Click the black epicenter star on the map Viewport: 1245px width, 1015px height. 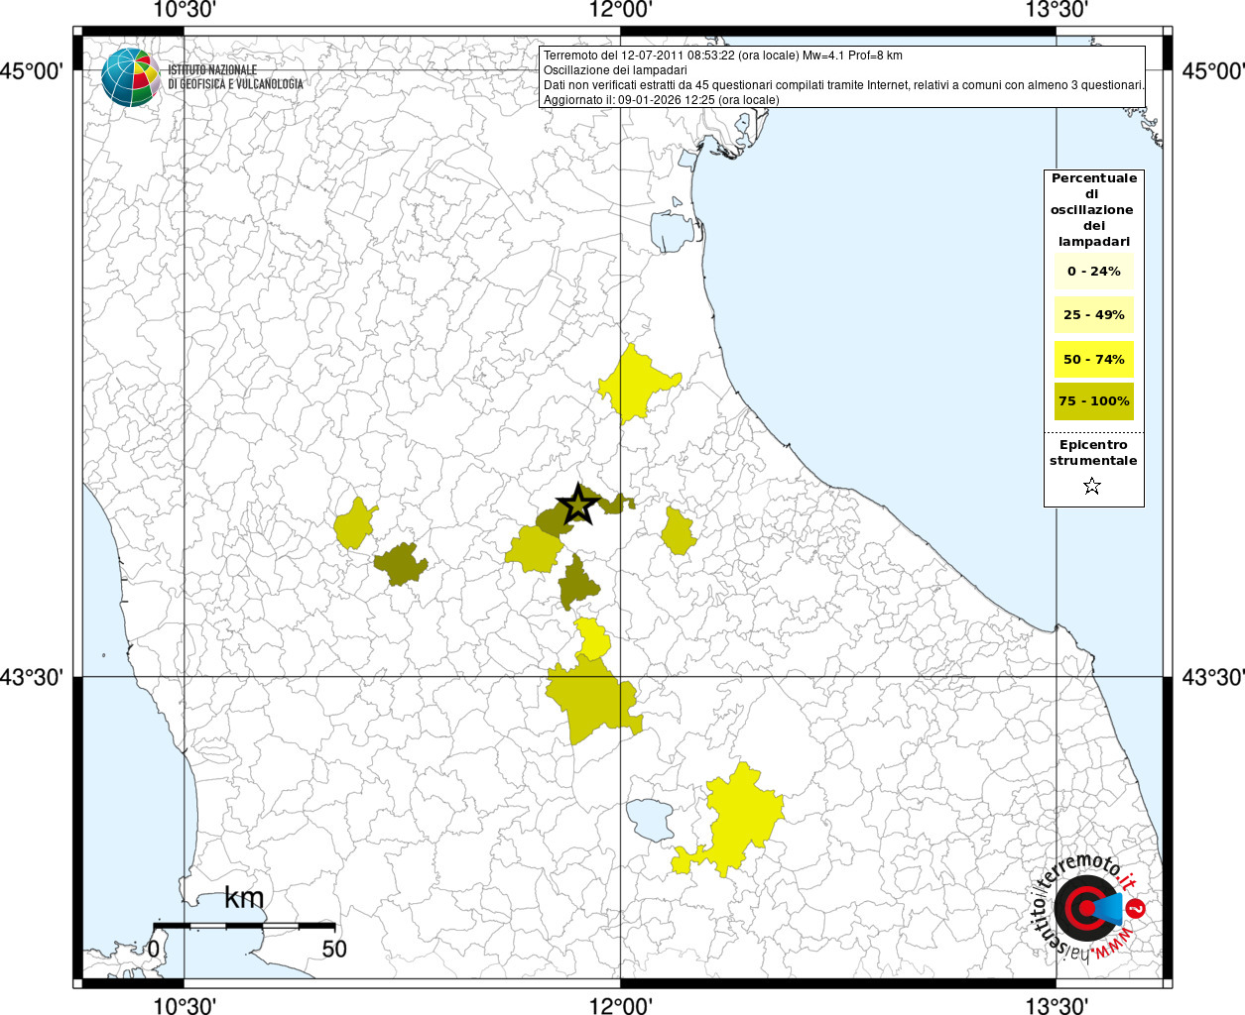(578, 506)
